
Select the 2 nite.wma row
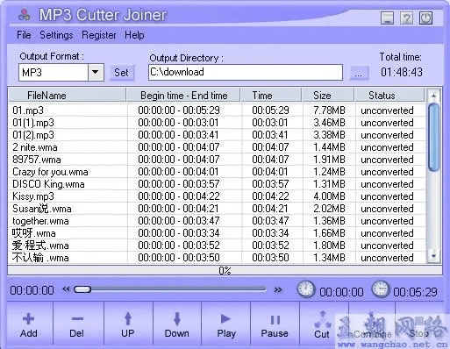(x=217, y=147)
